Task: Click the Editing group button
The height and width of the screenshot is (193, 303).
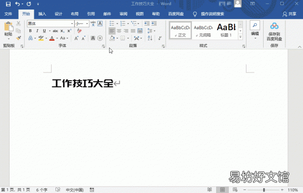Action: [x=255, y=31]
